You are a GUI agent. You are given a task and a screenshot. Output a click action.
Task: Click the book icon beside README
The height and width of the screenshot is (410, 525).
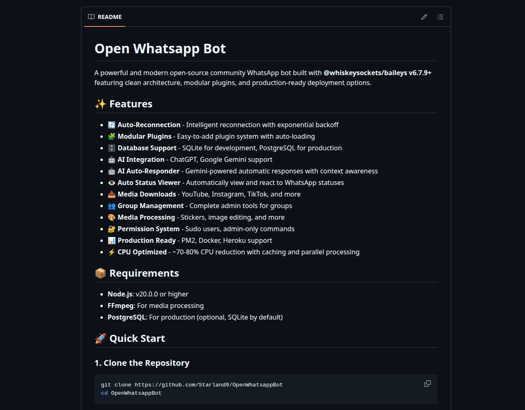click(x=91, y=17)
